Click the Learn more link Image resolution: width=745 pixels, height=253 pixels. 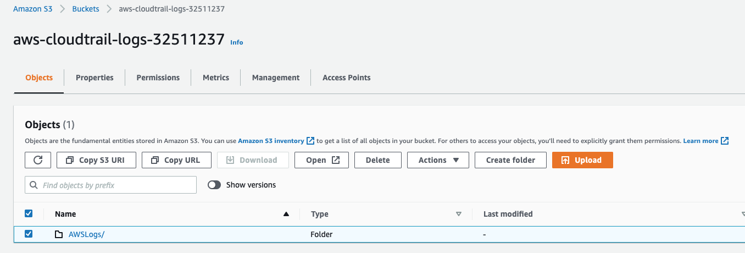(700, 141)
